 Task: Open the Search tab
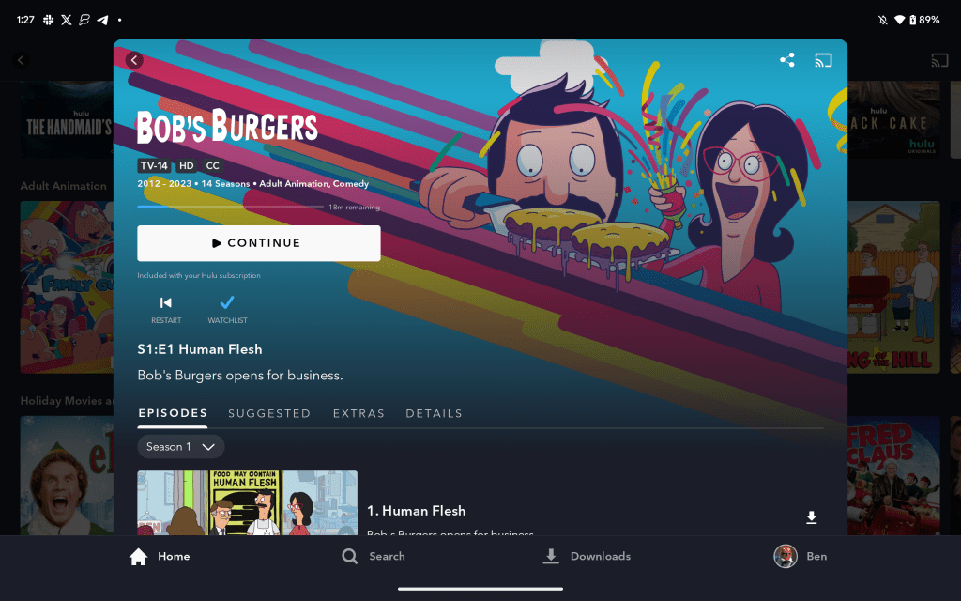pos(374,556)
